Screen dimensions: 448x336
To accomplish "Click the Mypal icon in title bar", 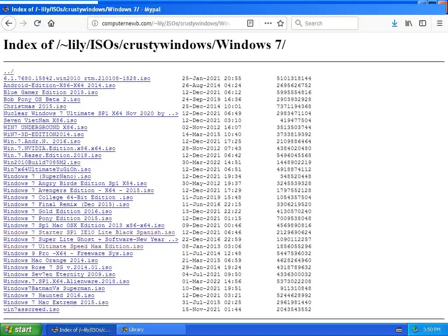I will click(5, 9).
